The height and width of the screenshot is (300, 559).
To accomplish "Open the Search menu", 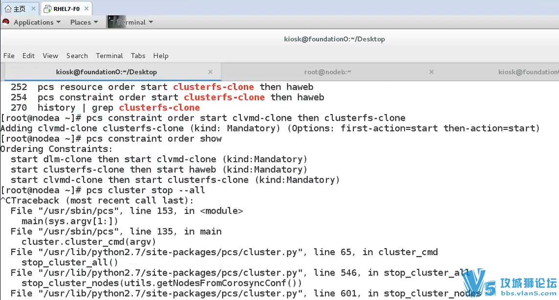I will [x=77, y=56].
